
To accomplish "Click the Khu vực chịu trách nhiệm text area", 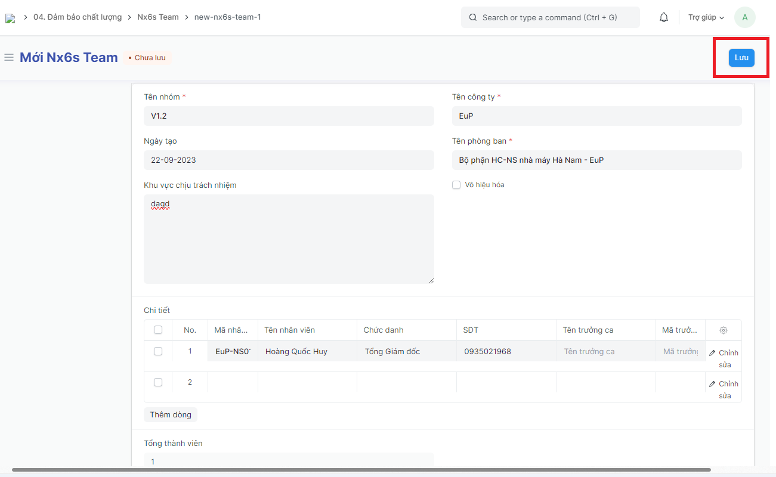I will (289, 238).
